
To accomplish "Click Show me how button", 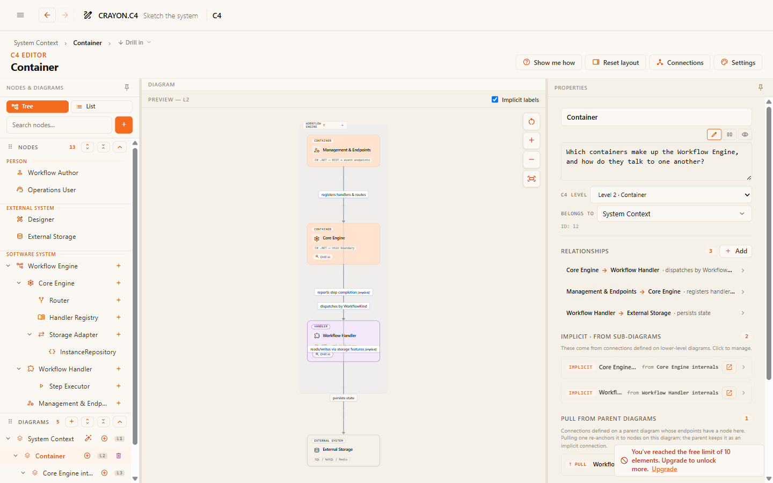I will tap(549, 62).
